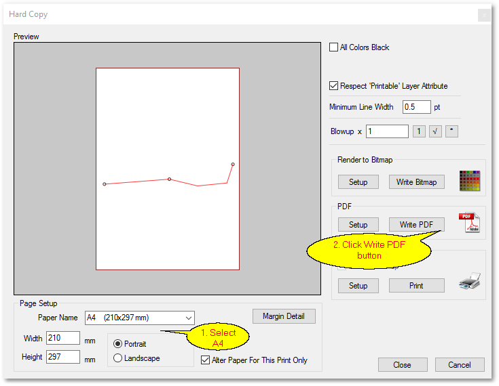Click the page preview thumbnail
Viewport: 499px width, 386px height.
click(x=168, y=169)
